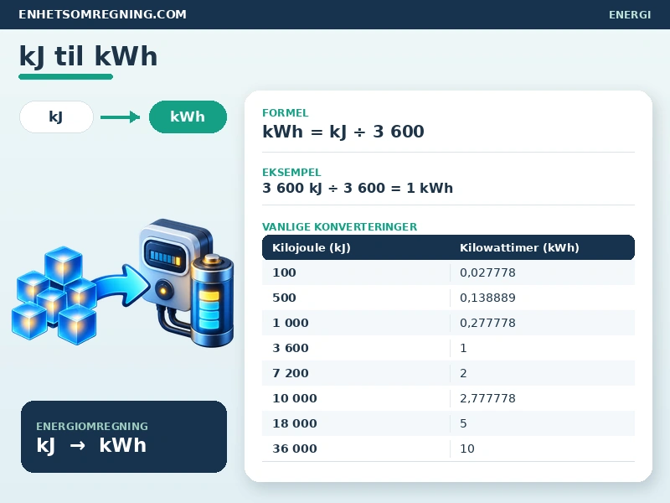Select the 36 000 kJ table cell
670x503 pixels.
pyautogui.click(x=356, y=449)
